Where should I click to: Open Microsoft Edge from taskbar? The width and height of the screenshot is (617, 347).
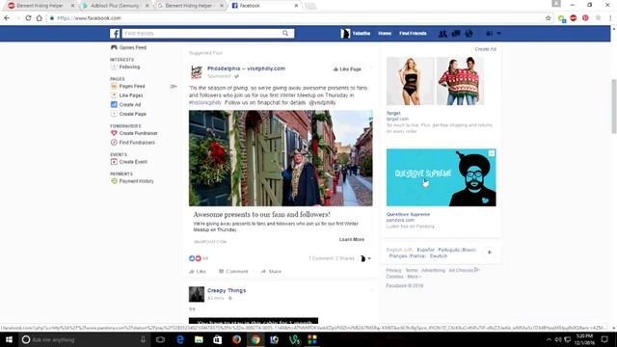pos(180,339)
